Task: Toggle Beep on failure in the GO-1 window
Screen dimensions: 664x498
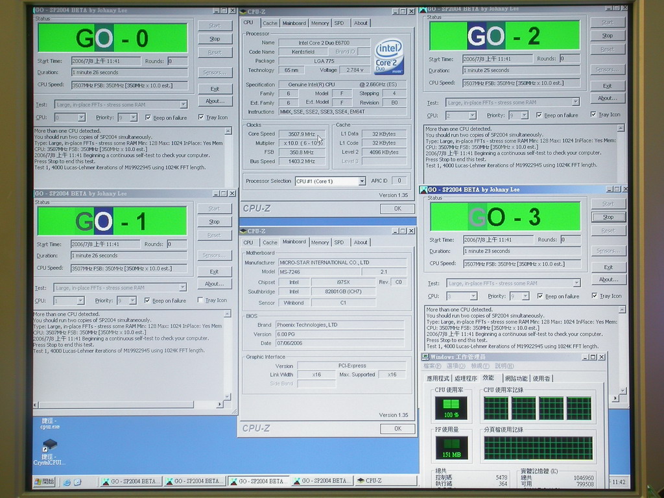Action: pos(147,301)
